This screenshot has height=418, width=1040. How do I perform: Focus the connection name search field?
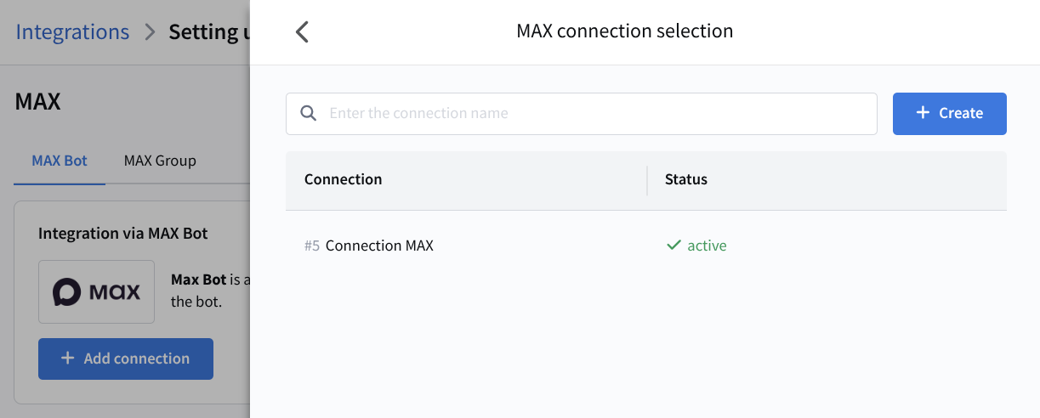595,114
